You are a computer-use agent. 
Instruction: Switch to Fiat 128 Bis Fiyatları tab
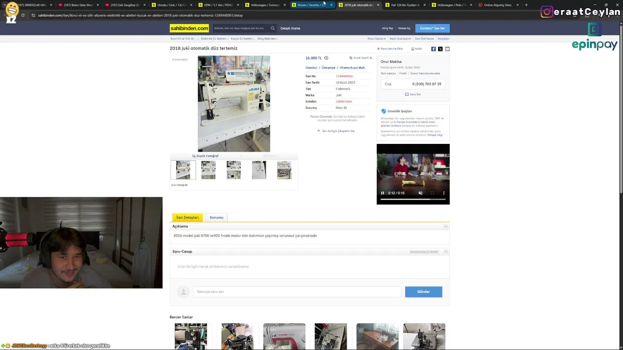pos(405,5)
